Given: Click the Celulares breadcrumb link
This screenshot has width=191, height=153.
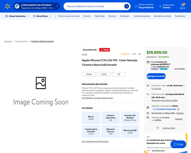Looking at the screenshot, I should point(8,41).
